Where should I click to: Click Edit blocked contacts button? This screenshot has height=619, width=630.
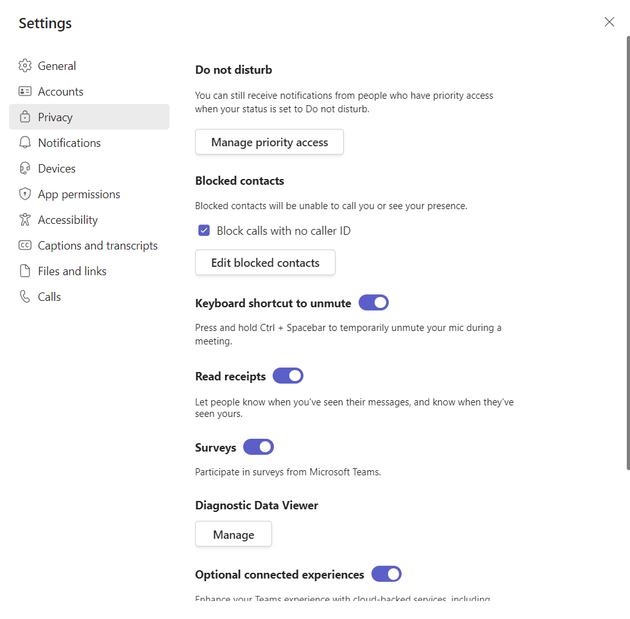(265, 262)
